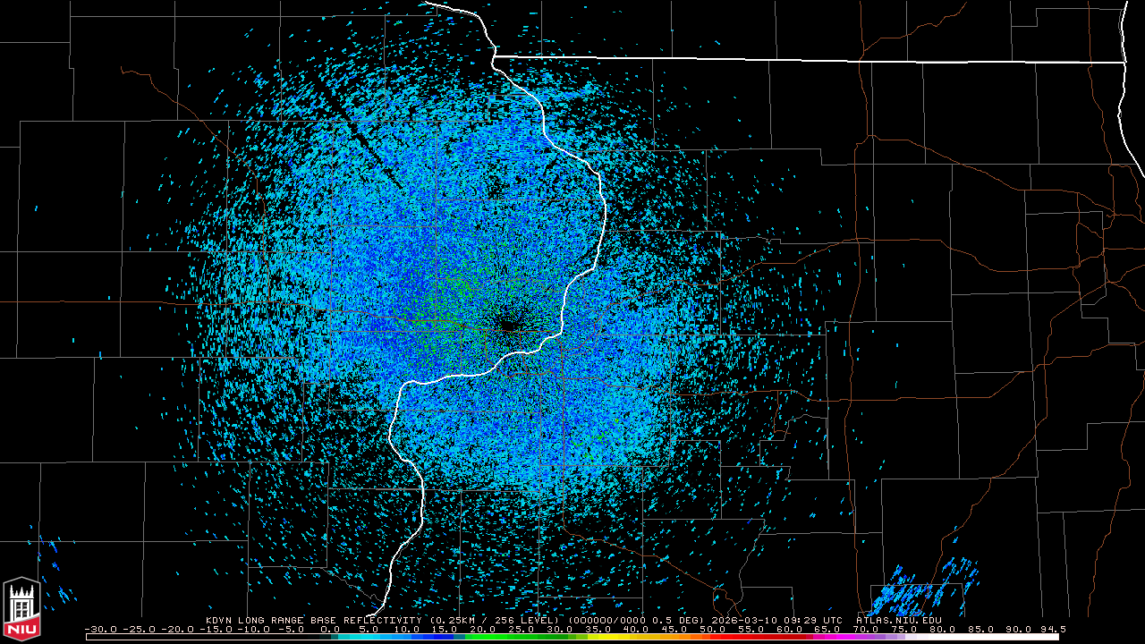
Task: Click the "-30.0" scale label
Action: coord(101,629)
